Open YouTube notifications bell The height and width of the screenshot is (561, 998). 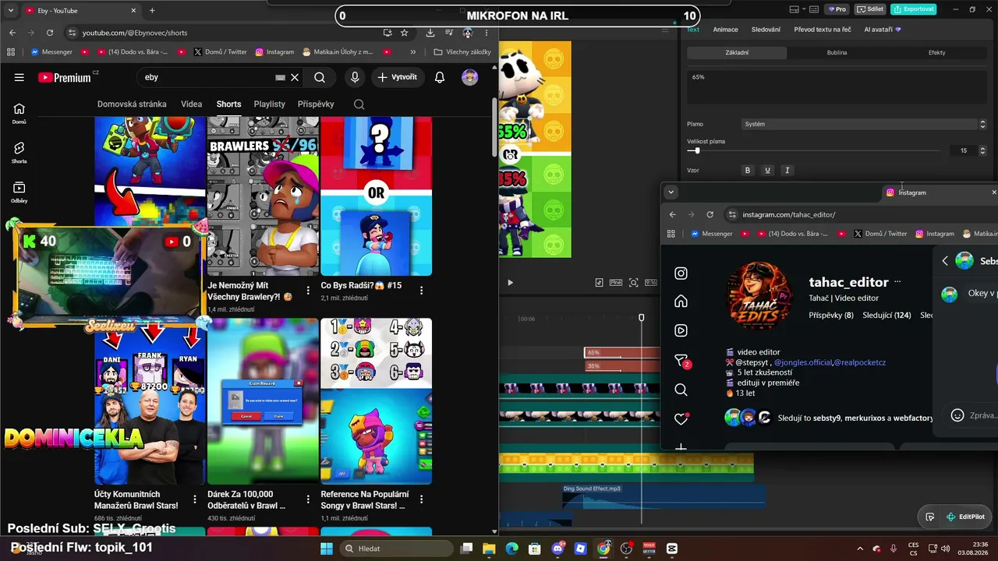pos(440,77)
